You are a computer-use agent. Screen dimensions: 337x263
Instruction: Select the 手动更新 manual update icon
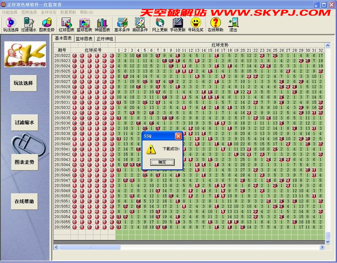point(177,25)
